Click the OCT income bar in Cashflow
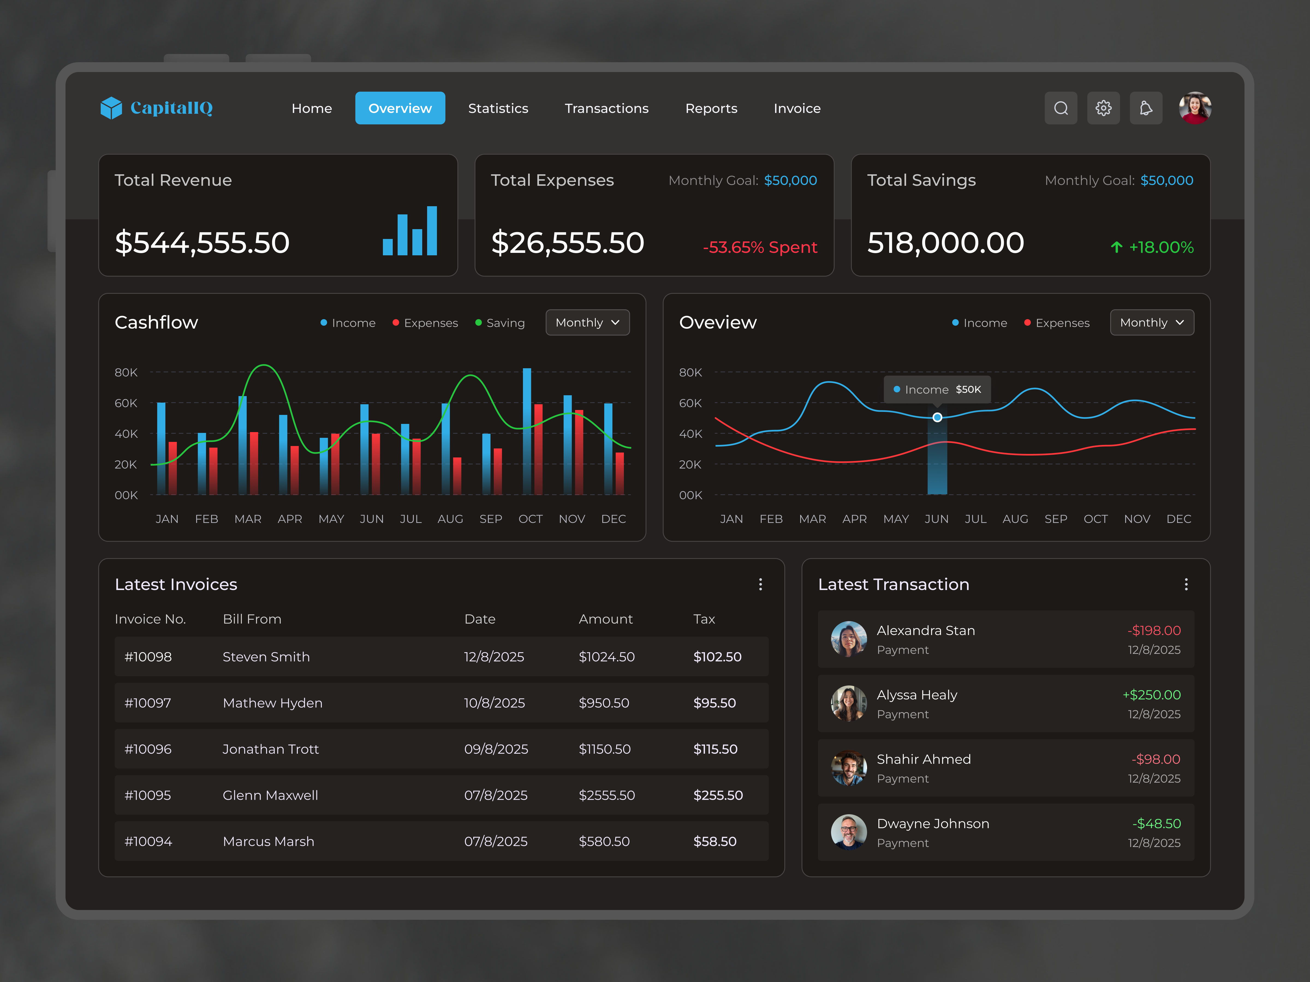Screen dimensions: 1310x982 [x=526, y=431]
